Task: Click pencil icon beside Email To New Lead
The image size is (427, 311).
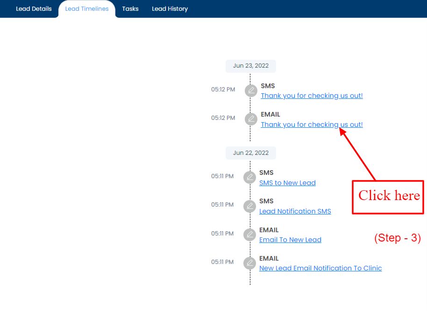Action: point(250,235)
